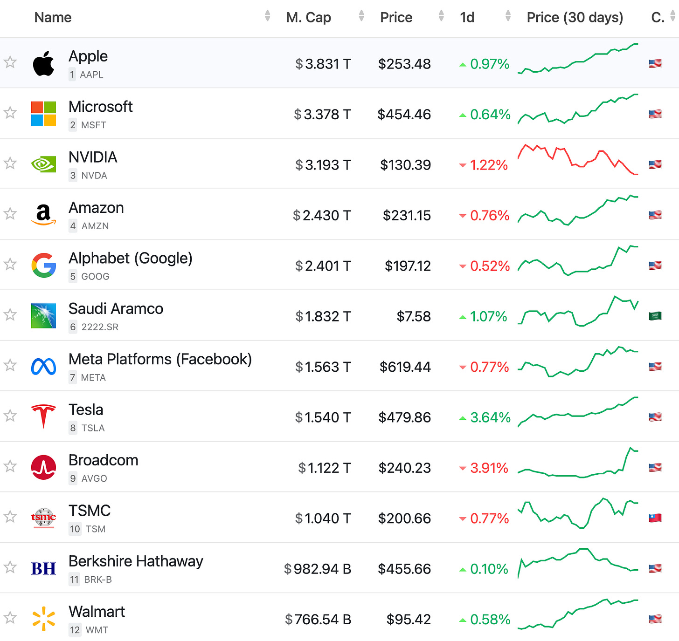Click Apple's $3.831 T market cap

(323, 64)
